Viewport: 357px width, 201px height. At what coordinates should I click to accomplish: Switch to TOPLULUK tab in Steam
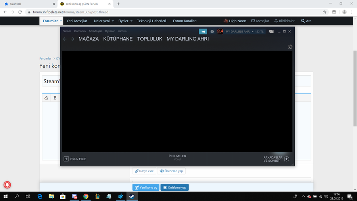[150, 39]
